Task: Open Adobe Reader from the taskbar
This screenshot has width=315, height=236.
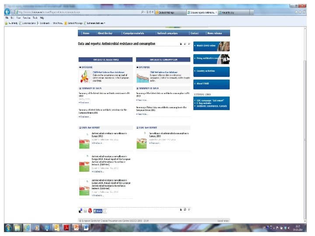Action: [x=66, y=228]
